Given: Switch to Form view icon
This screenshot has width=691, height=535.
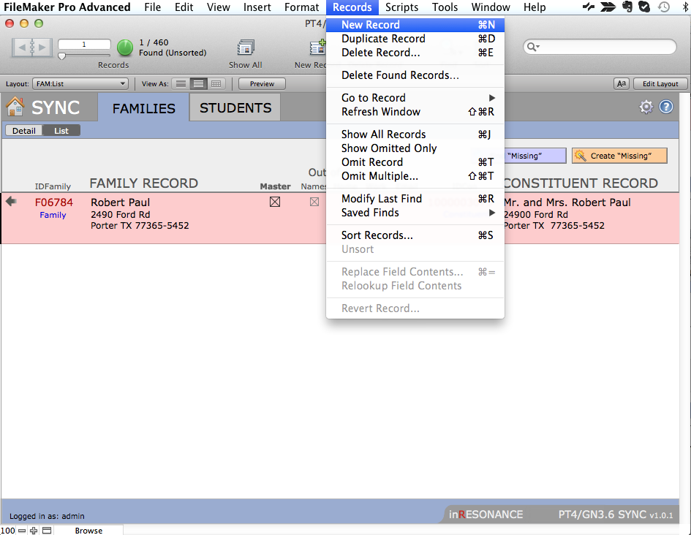Looking at the screenshot, I should coord(181,83).
